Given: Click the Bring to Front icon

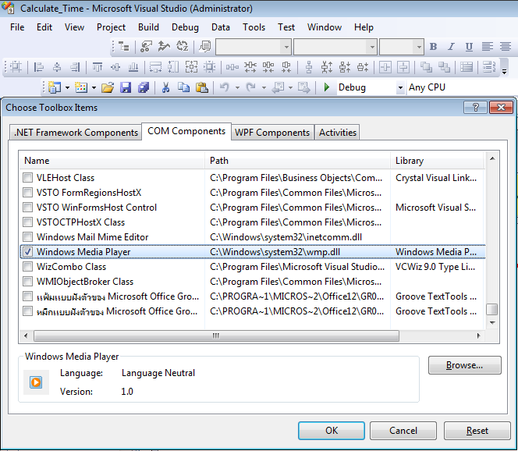Looking at the screenshot, I should point(426,67).
